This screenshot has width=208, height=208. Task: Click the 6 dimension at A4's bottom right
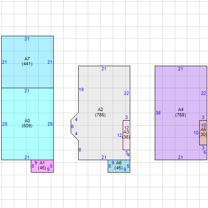click(205, 152)
